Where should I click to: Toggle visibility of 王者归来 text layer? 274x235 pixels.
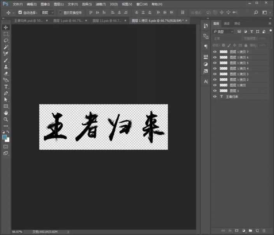pos(215,96)
